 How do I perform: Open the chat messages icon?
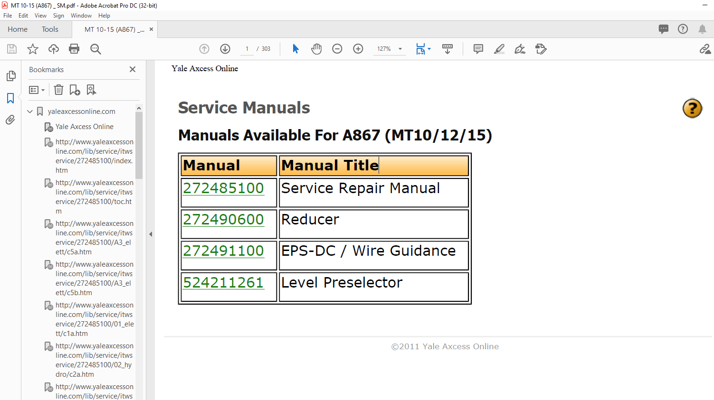(664, 29)
